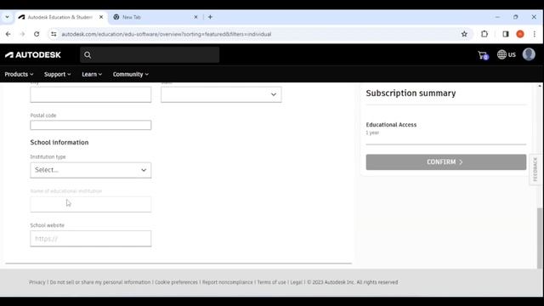Open Do not sell or share link
544x306 pixels.
[100, 282]
